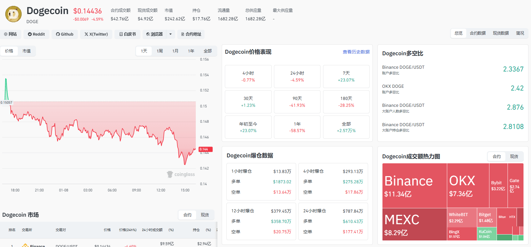Viewport: 531px width, 247px height.
Task: Click the 年初至今 price performance card
Action: pos(248,127)
